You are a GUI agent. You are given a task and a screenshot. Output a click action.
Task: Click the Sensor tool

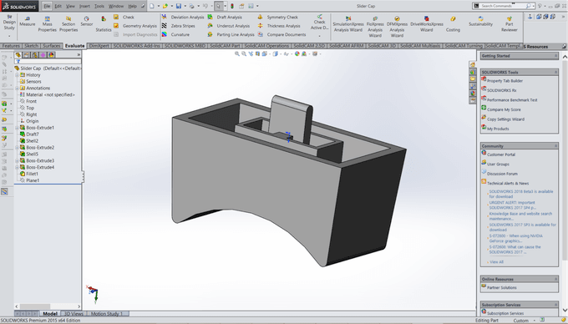[x=87, y=22]
